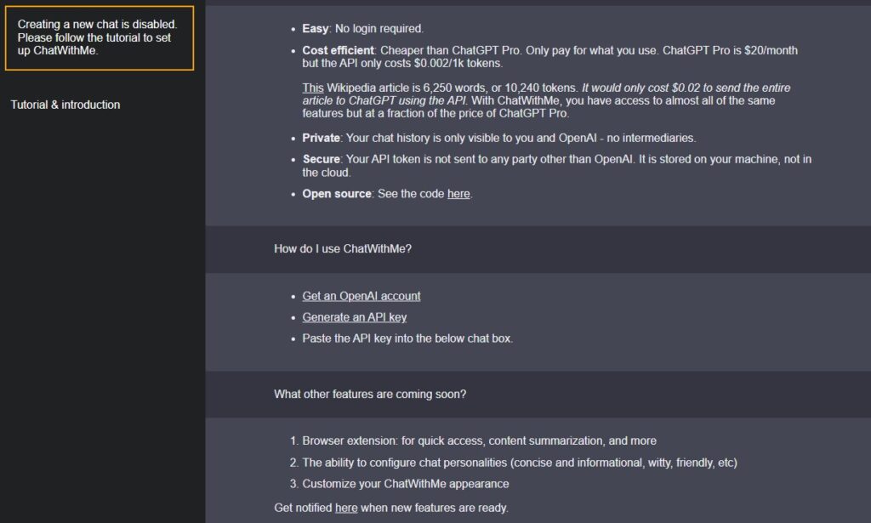This screenshot has width=871, height=523.
Task: Click the 'How do I use ChatWithMe?' message
Action: 343,249
